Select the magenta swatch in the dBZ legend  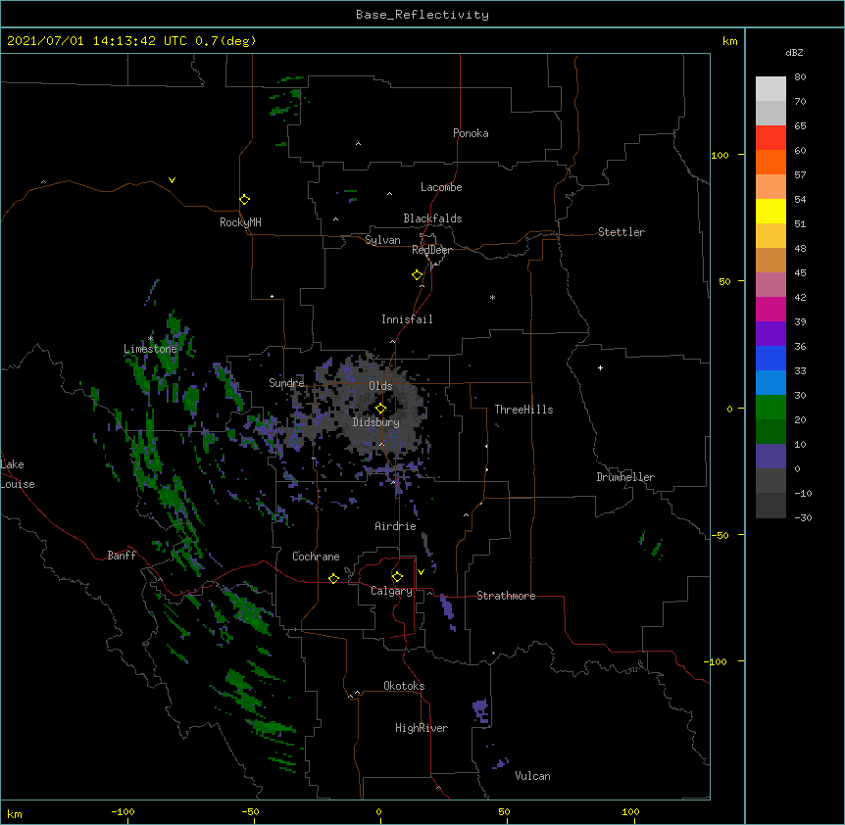(x=770, y=310)
